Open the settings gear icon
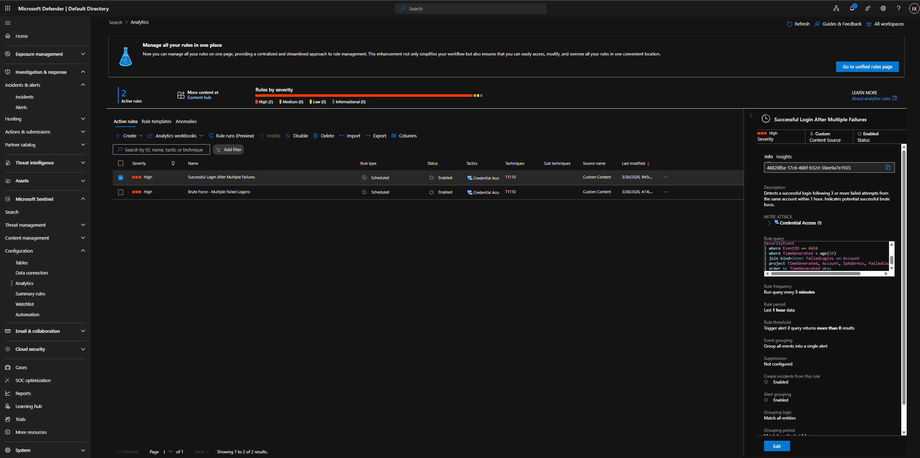The image size is (920, 458). coord(883,8)
